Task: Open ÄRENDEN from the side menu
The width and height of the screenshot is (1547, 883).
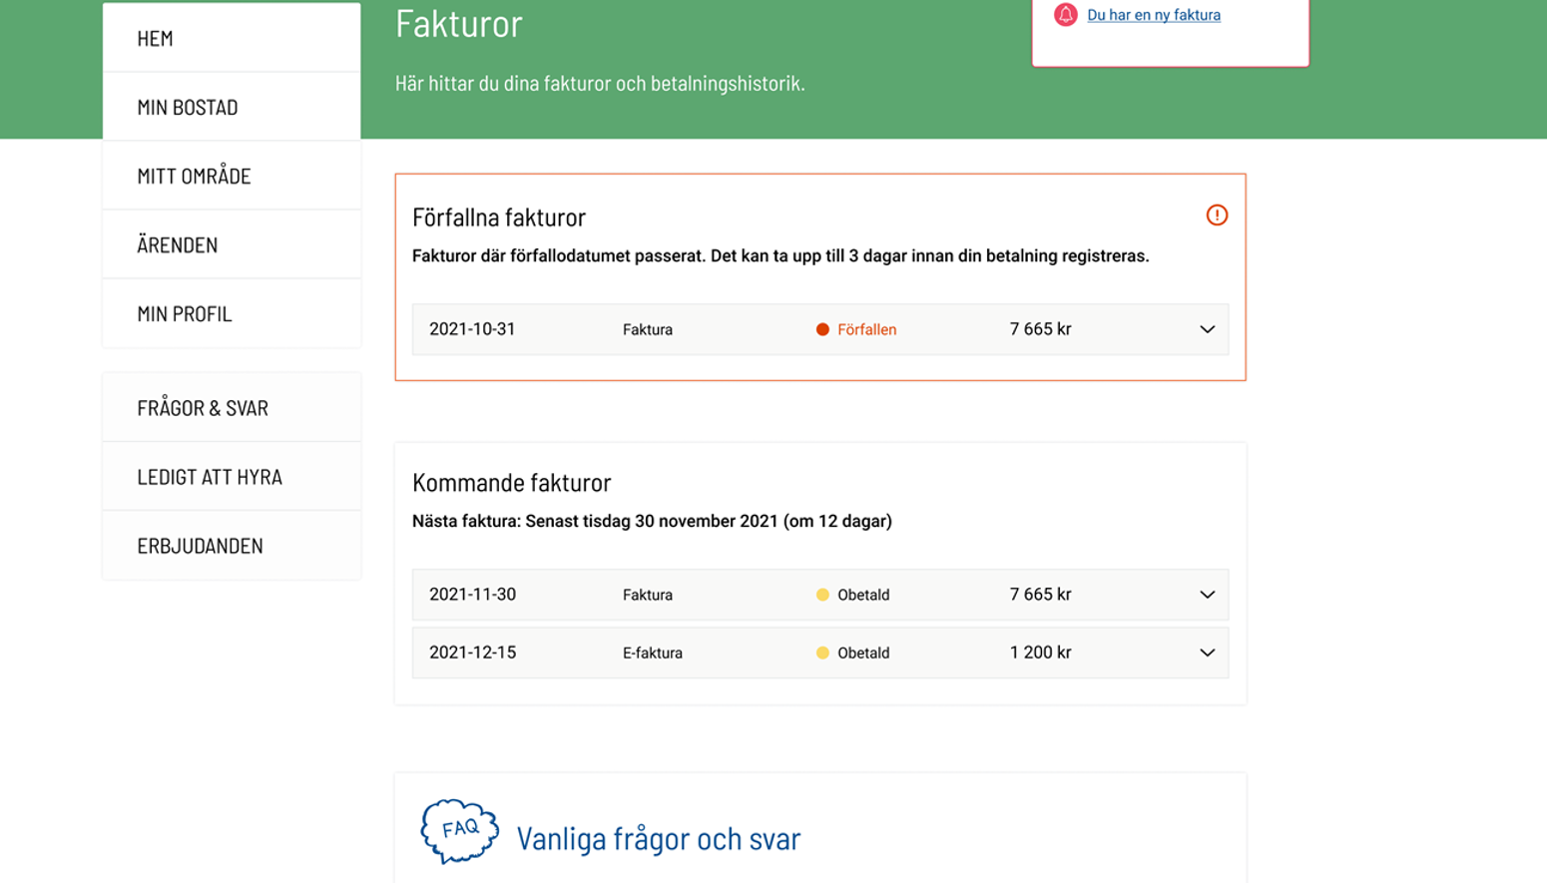Action: [x=178, y=245]
